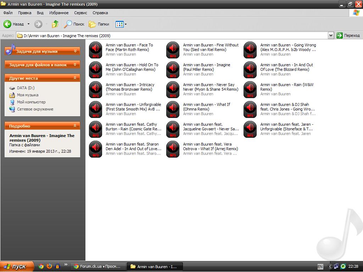Select file name 'Vera Ostrova - What If (Arnej Remix)'

211,146
